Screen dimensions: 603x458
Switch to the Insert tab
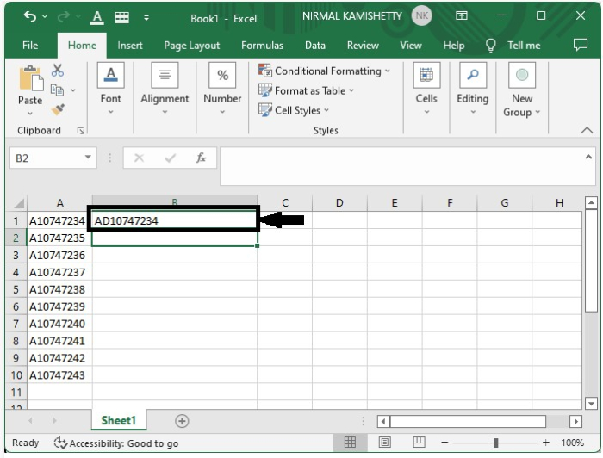[130, 46]
